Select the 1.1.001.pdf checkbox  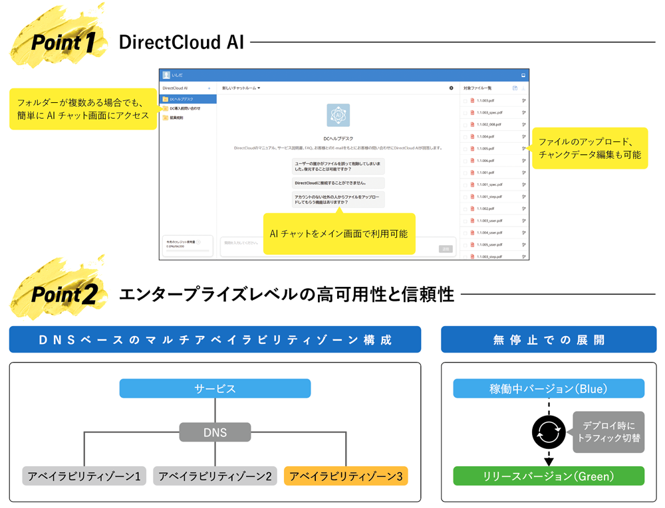[465, 173]
